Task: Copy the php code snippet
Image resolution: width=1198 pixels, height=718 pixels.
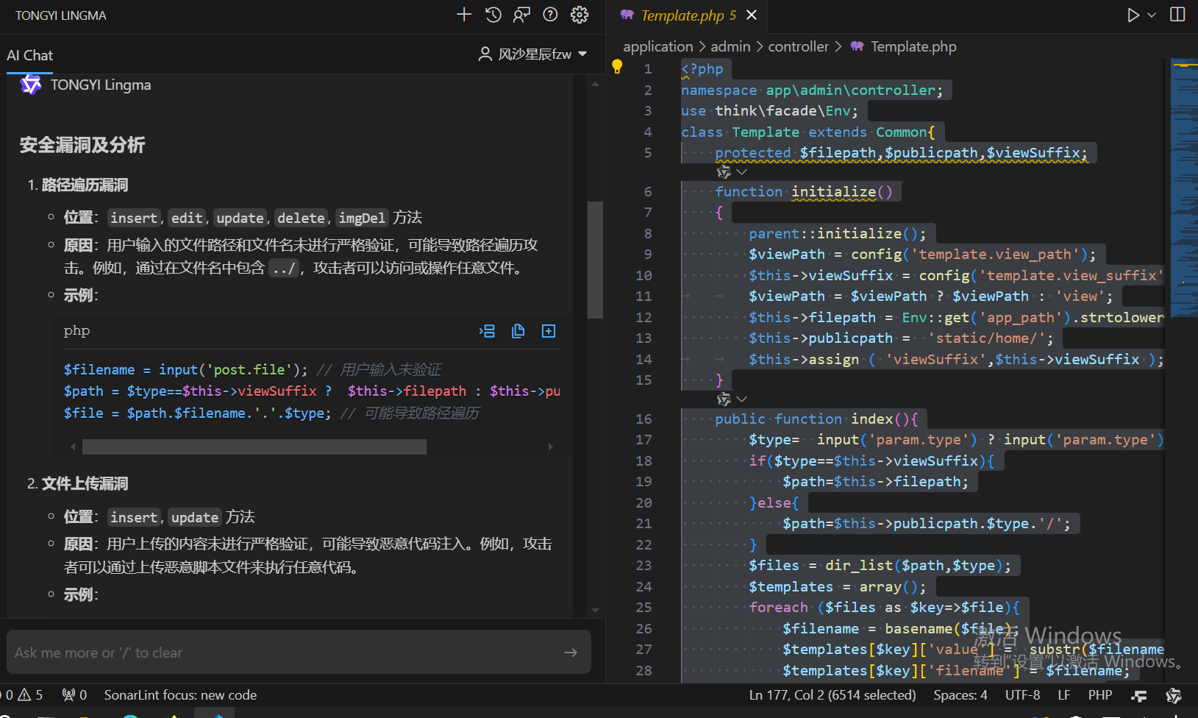Action: [x=518, y=331]
